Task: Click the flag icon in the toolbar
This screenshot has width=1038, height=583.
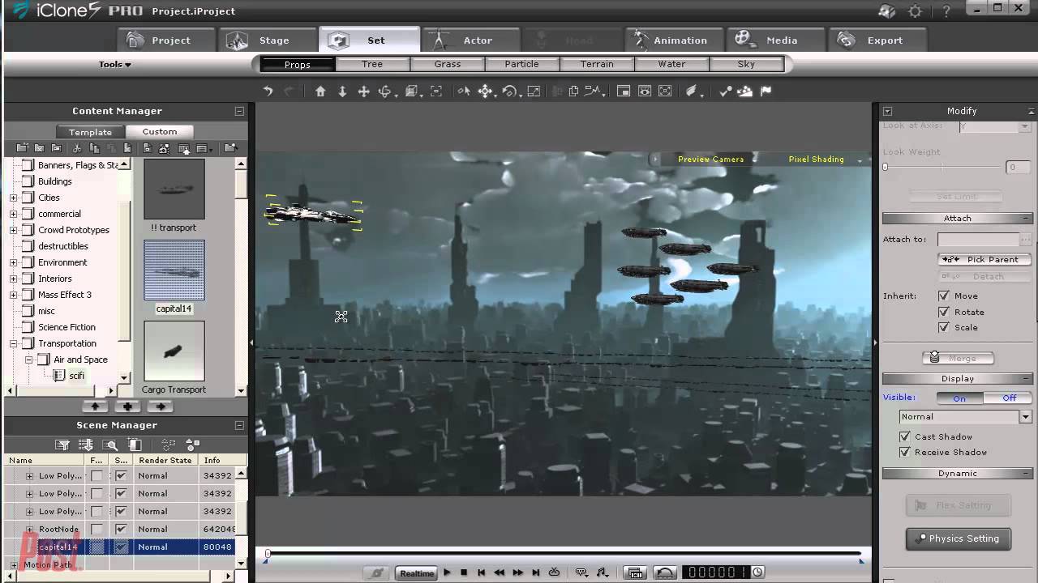Action: point(766,91)
